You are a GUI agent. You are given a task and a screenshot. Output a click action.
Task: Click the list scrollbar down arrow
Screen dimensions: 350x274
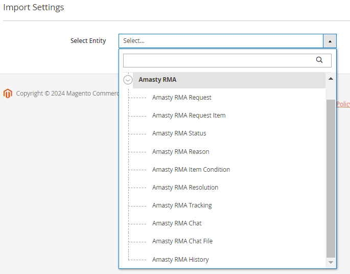coord(331,262)
